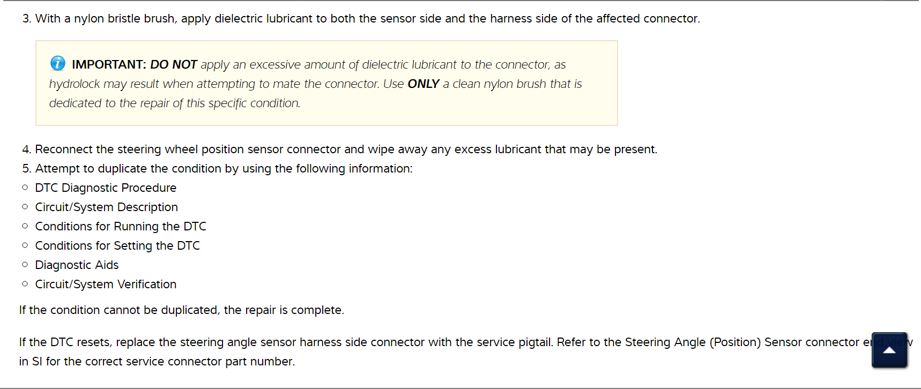Click "Conditions for Running the DTC"
The height and width of the screenshot is (389, 921).
121,226
